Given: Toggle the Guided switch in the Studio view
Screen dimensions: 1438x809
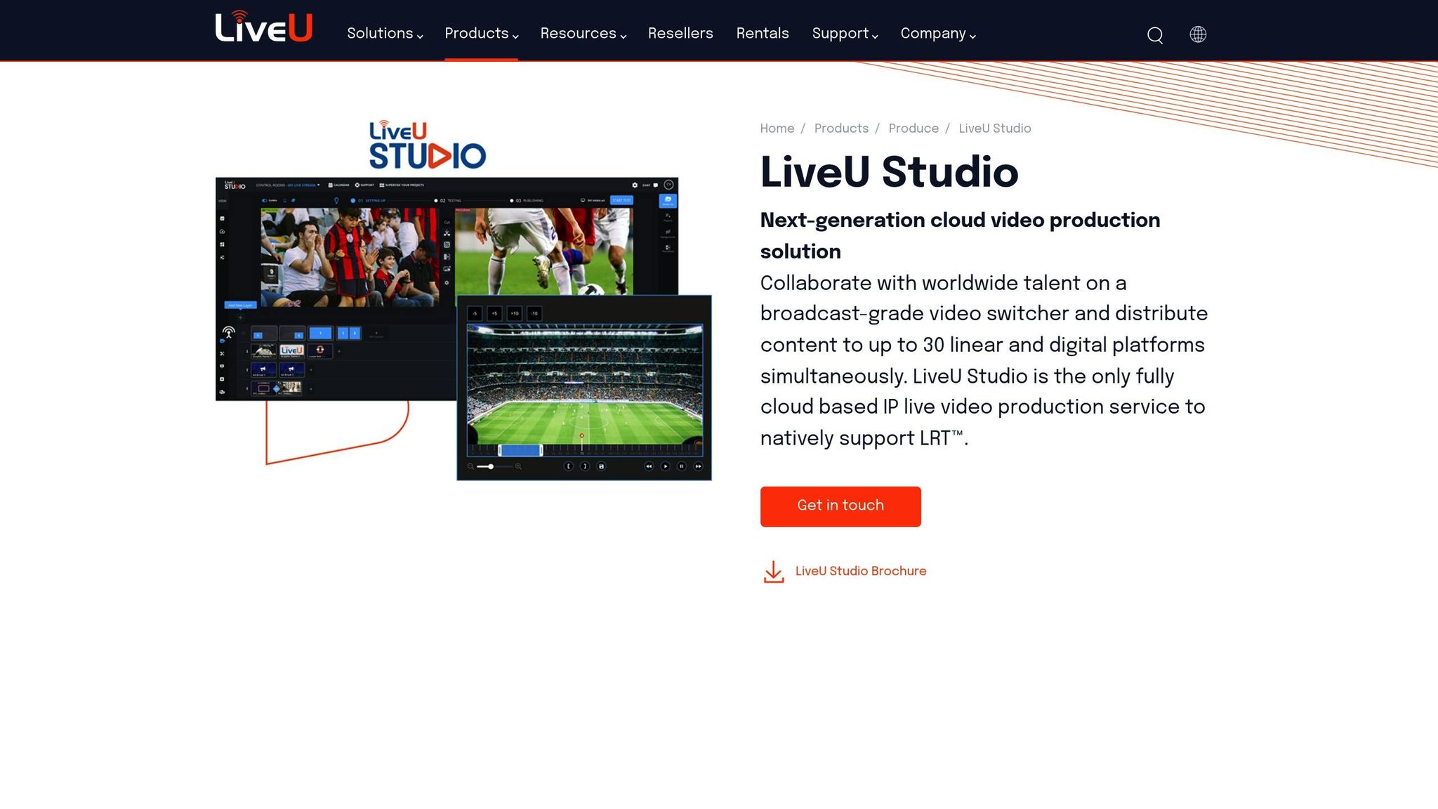Looking at the screenshot, I should pos(265,200).
